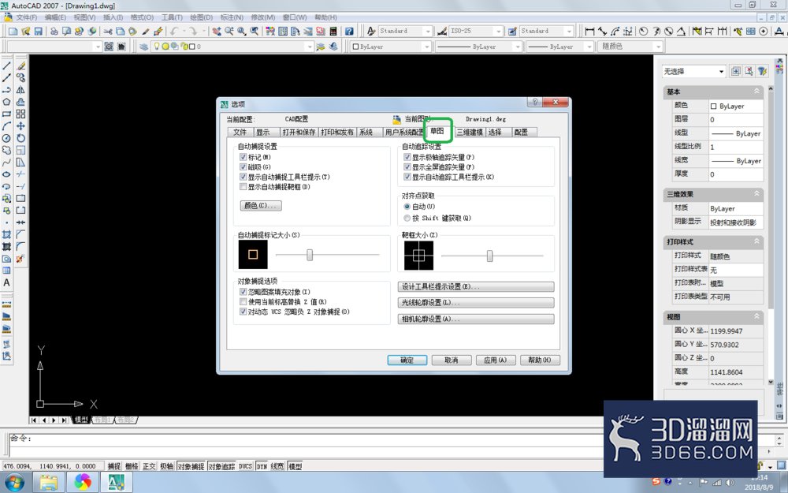This screenshot has height=493, width=788.
Task: Open 颜色(C)... settings button
Action: 261,205
